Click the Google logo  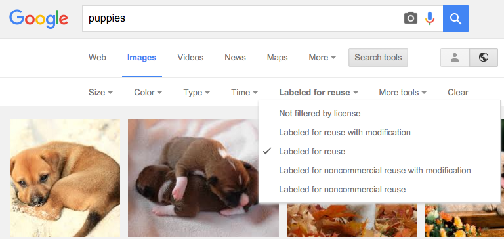(39, 19)
